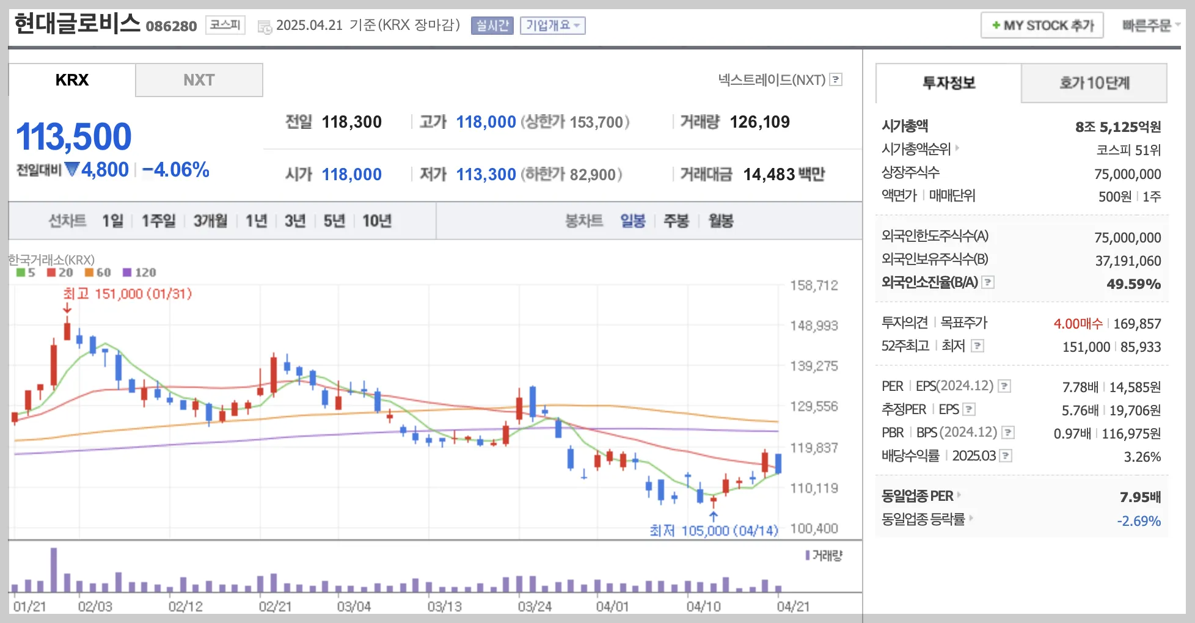Select the 투자정보 tab

[x=949, y=83]
